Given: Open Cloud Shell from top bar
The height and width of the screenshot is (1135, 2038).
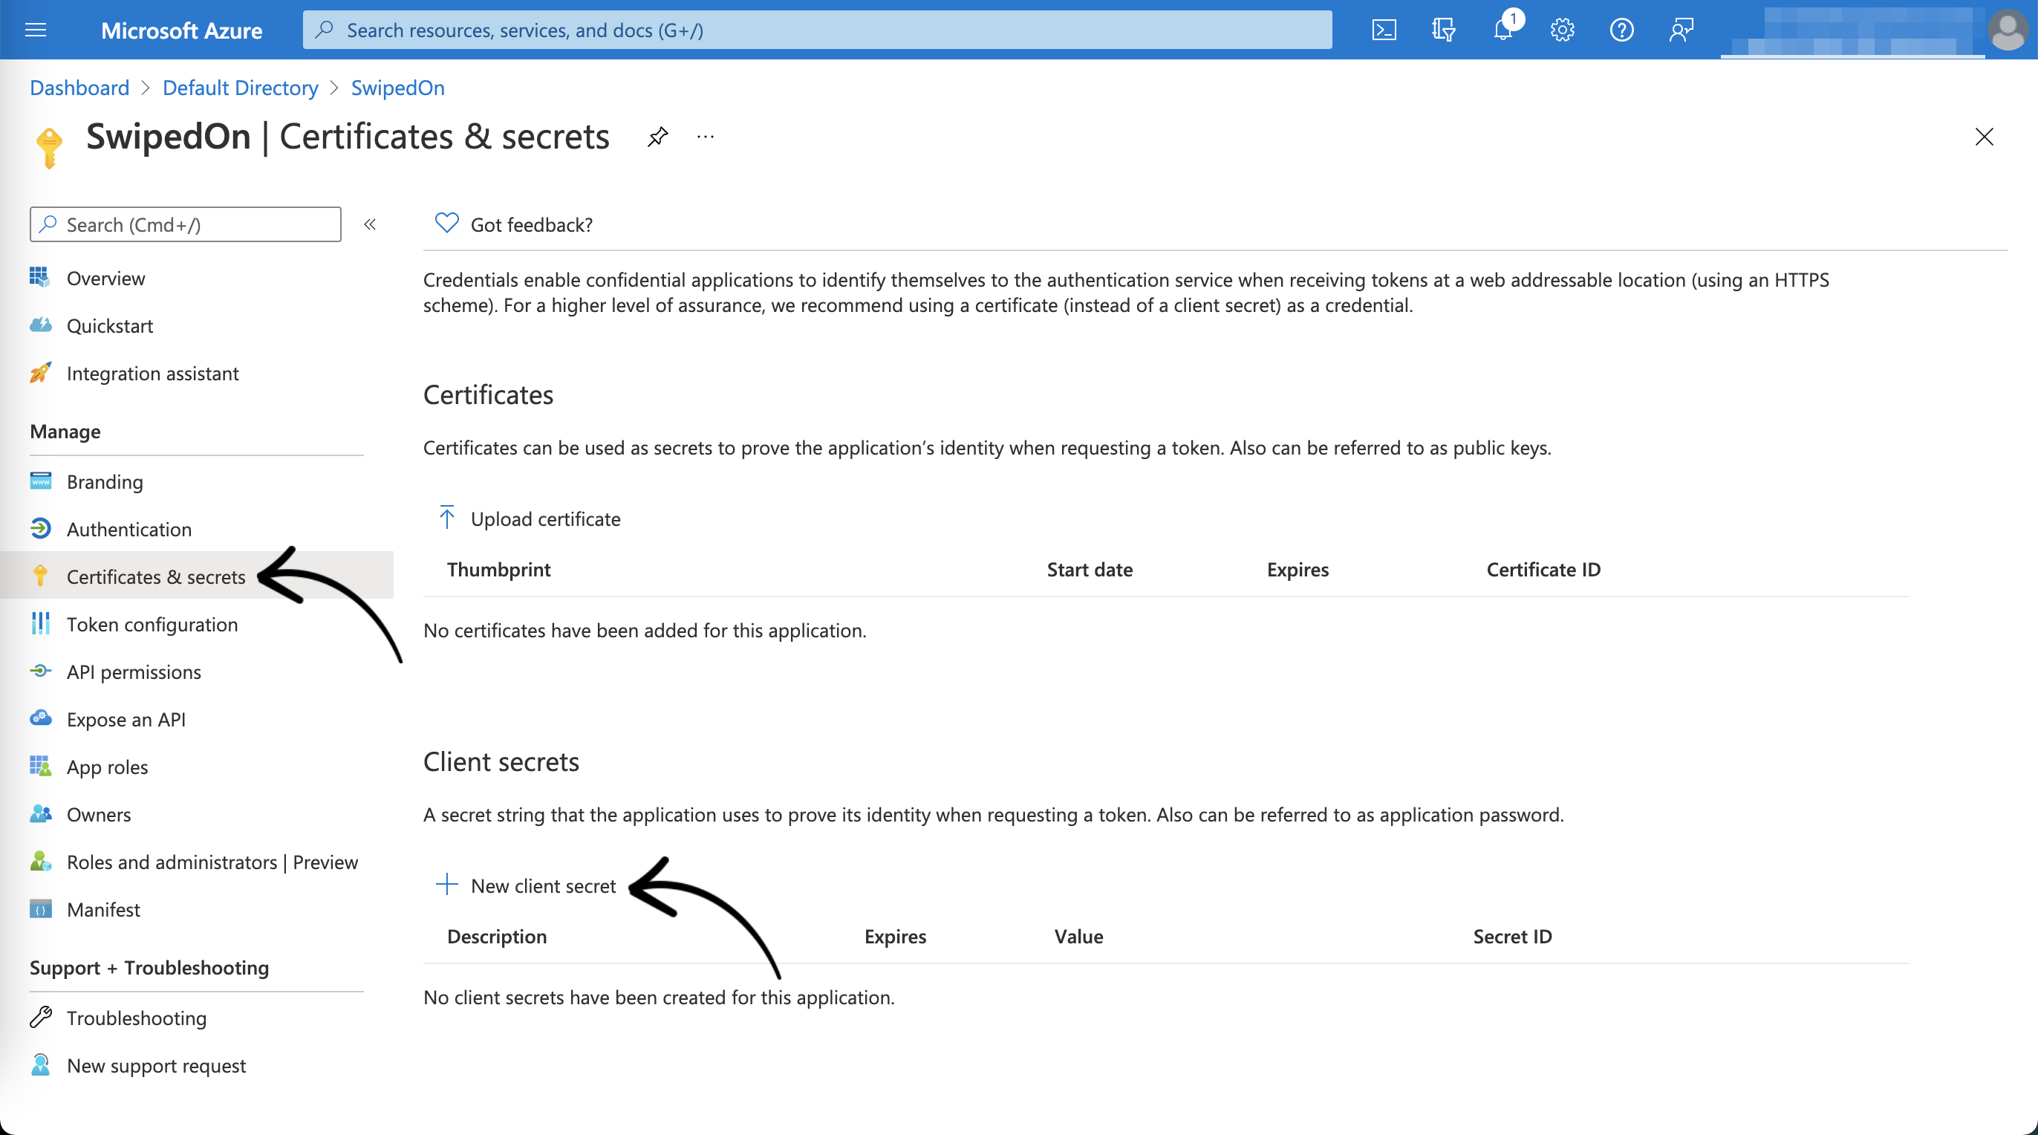Looking at the screenshot, I should pyautogui.click(x=1384, y=30).
